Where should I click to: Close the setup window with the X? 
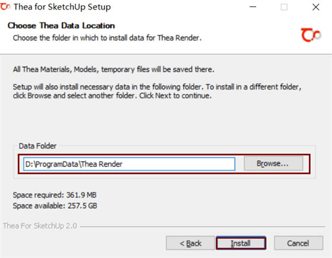point(315,7)
